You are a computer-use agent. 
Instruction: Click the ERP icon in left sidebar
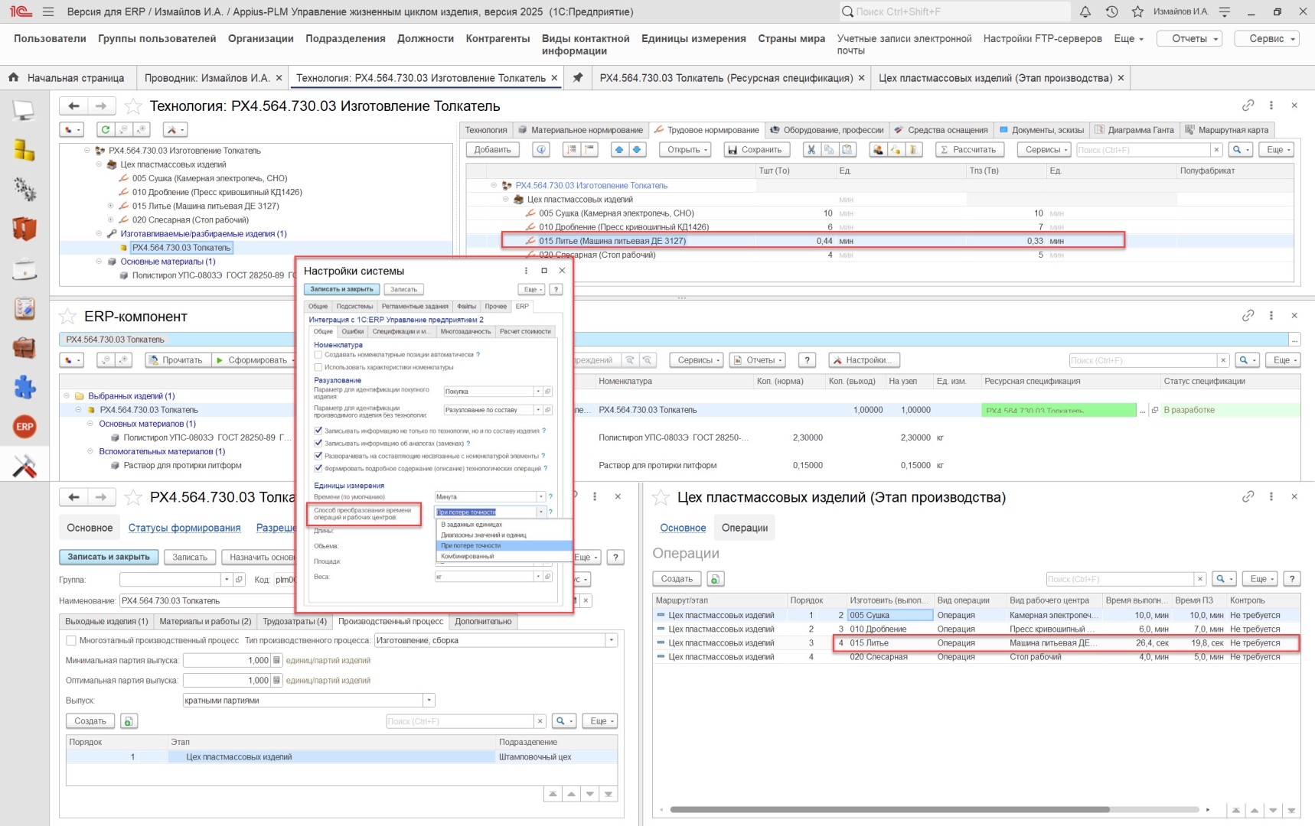24,427
